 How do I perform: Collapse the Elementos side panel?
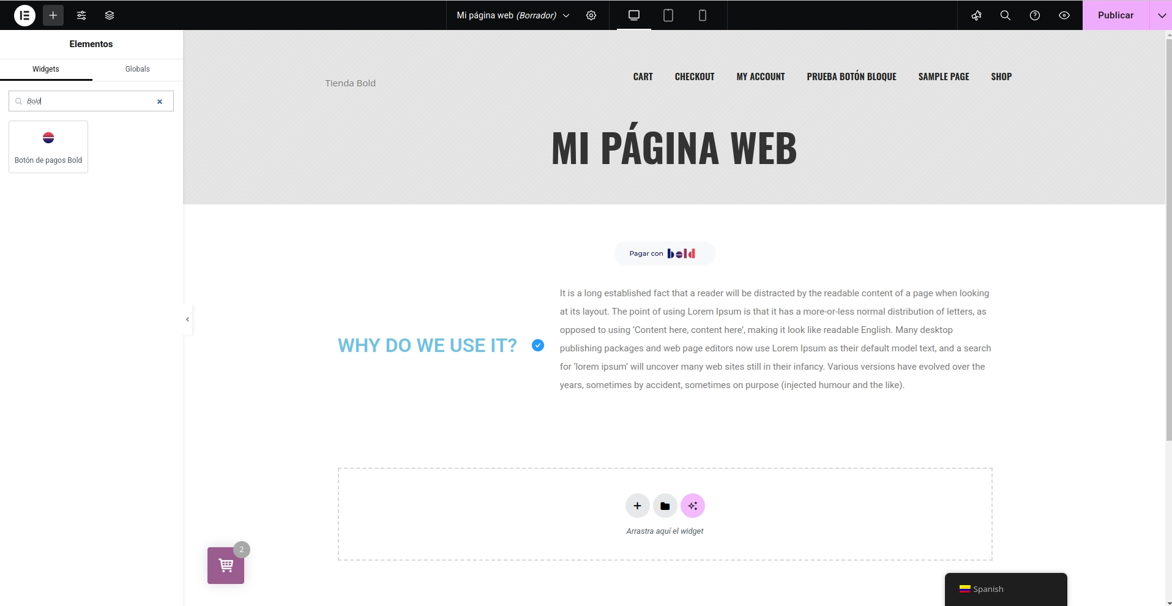[x=187, y=320]
